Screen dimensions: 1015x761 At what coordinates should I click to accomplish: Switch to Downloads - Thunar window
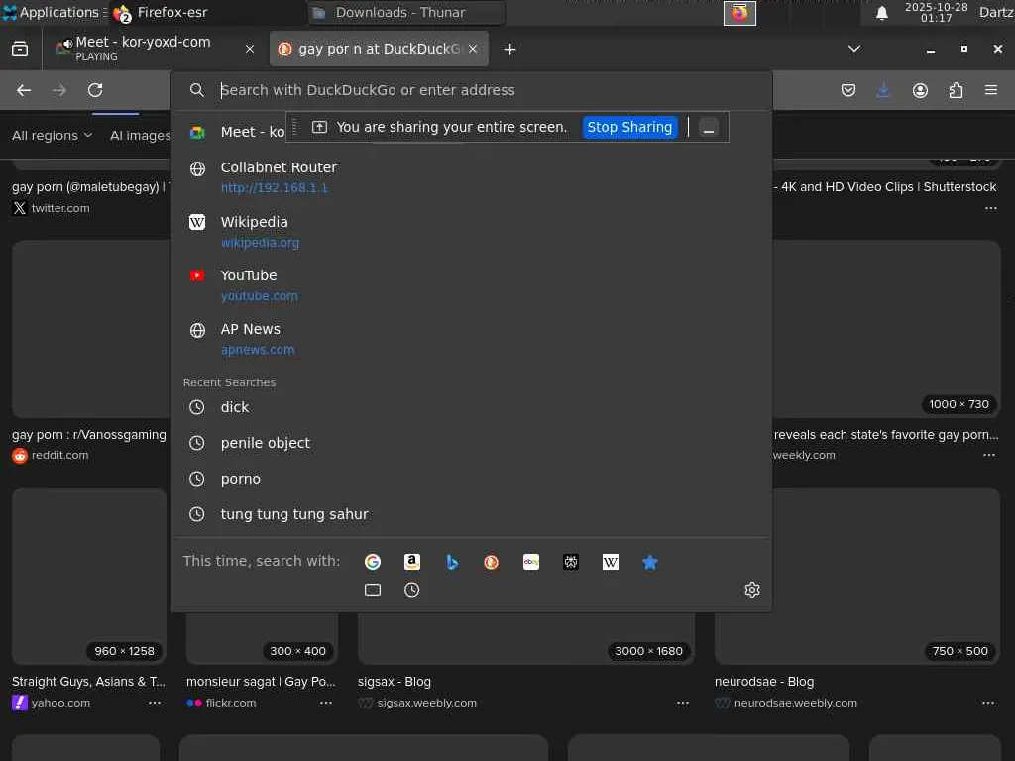(405, 12)
